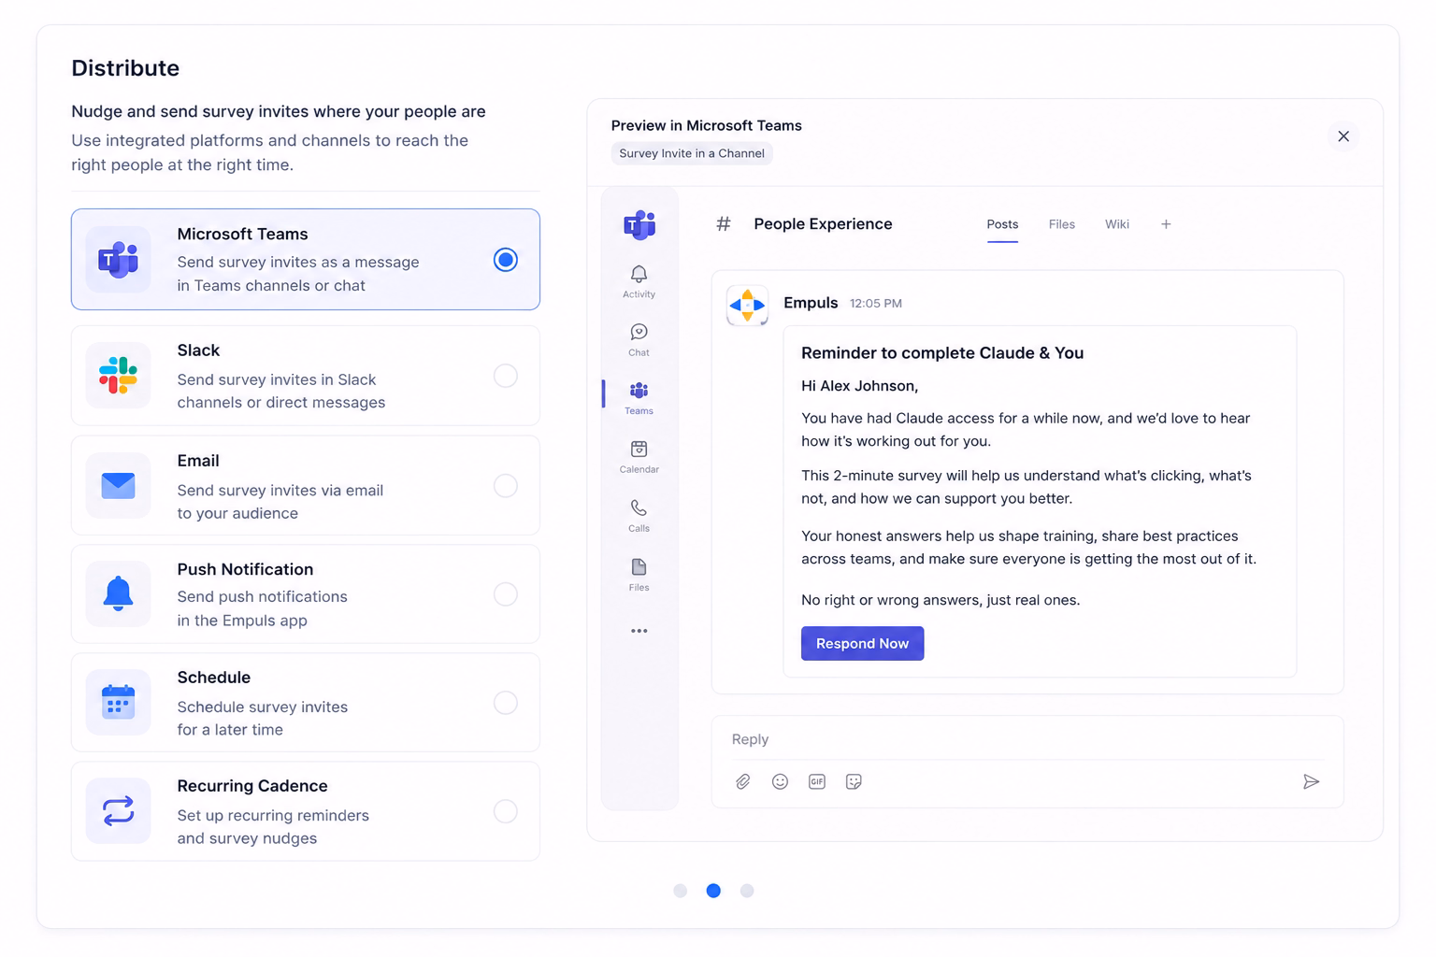Select the Recurring Cadence radio button
Screen dimensions: 1436x957
click(x=506, y=811)
